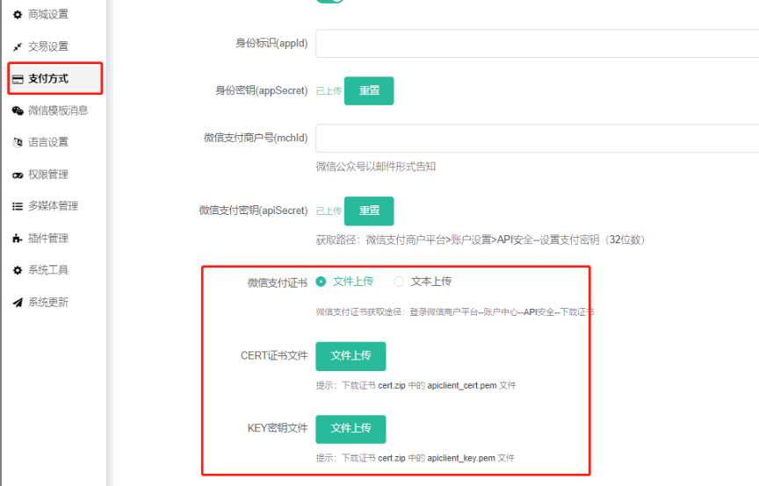Click the 权限管理 icon in sidebar

pos(18,175)
